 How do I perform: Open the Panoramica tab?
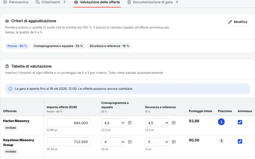pyautogui.click(x=16, y=2)
